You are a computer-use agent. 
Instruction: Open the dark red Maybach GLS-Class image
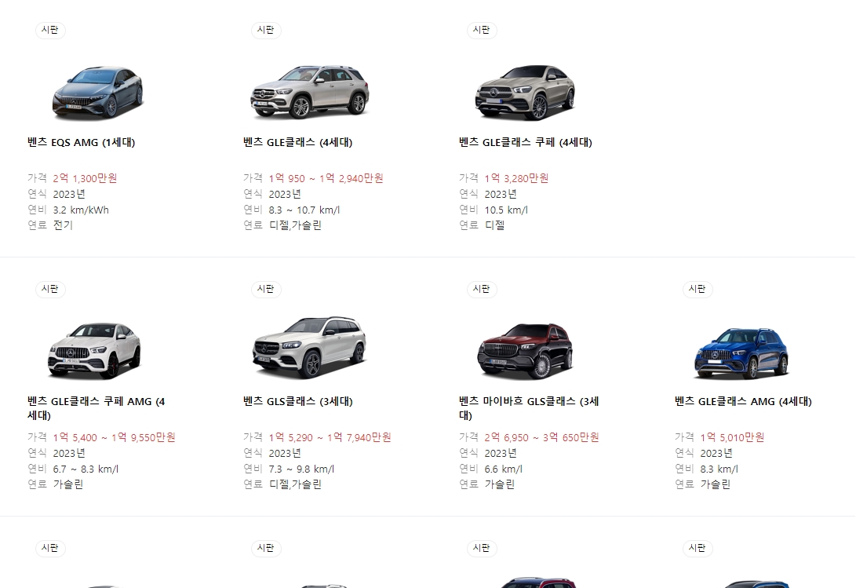[x=525, y=351]
